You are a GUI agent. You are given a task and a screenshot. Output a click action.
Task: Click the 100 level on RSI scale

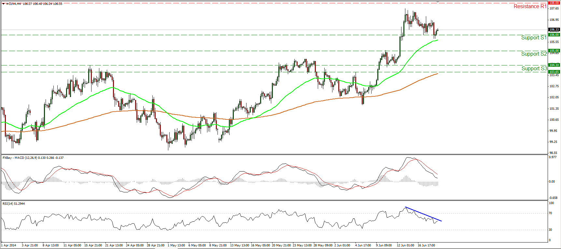tap(552, 203)
